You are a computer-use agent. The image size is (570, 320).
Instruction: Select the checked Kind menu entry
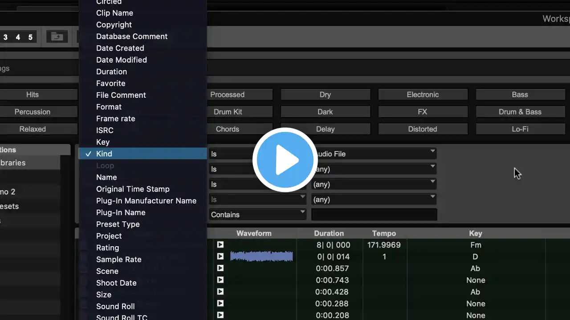143,154
